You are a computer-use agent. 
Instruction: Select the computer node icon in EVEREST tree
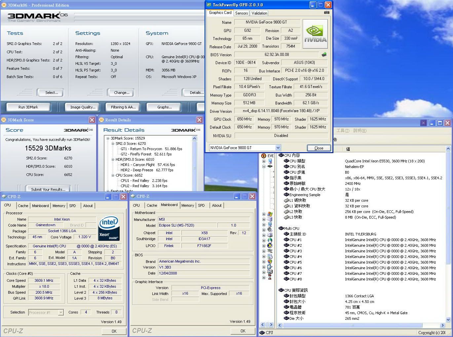[270, 161]
